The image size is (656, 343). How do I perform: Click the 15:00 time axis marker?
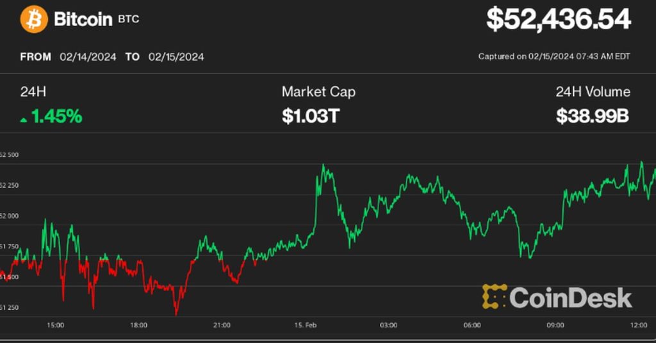(x=56, y=326)
